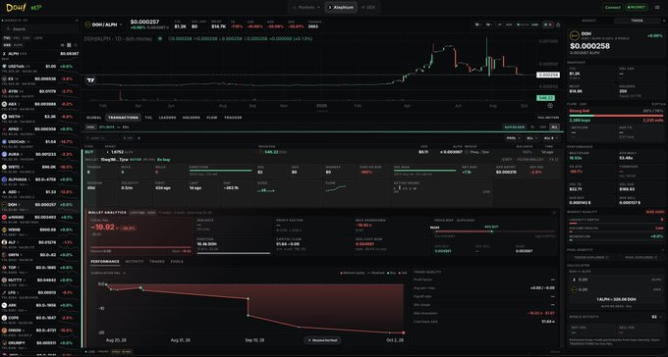The height and width of the screenshot is (357, 668).
Task: Open the Markets dropdown in top bar
Action: pos(306,7)
